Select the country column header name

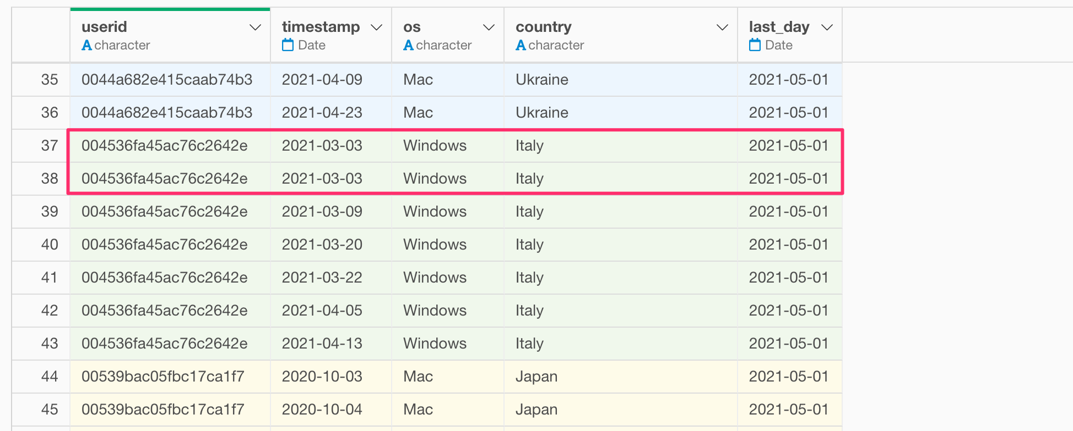544,27
